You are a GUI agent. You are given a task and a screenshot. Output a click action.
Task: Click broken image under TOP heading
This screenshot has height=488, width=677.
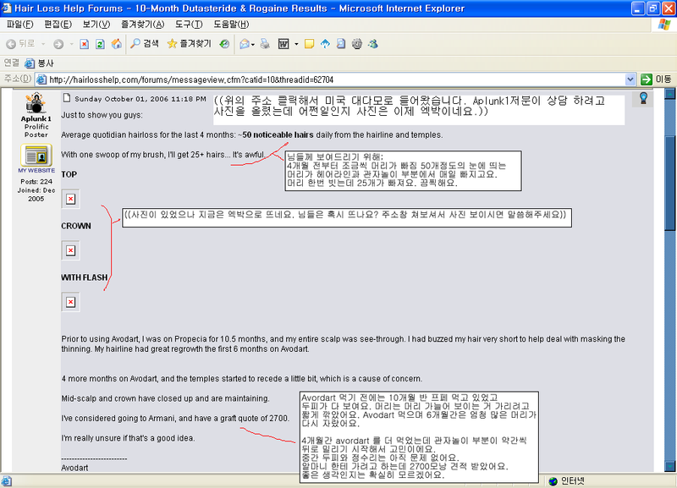70,199
